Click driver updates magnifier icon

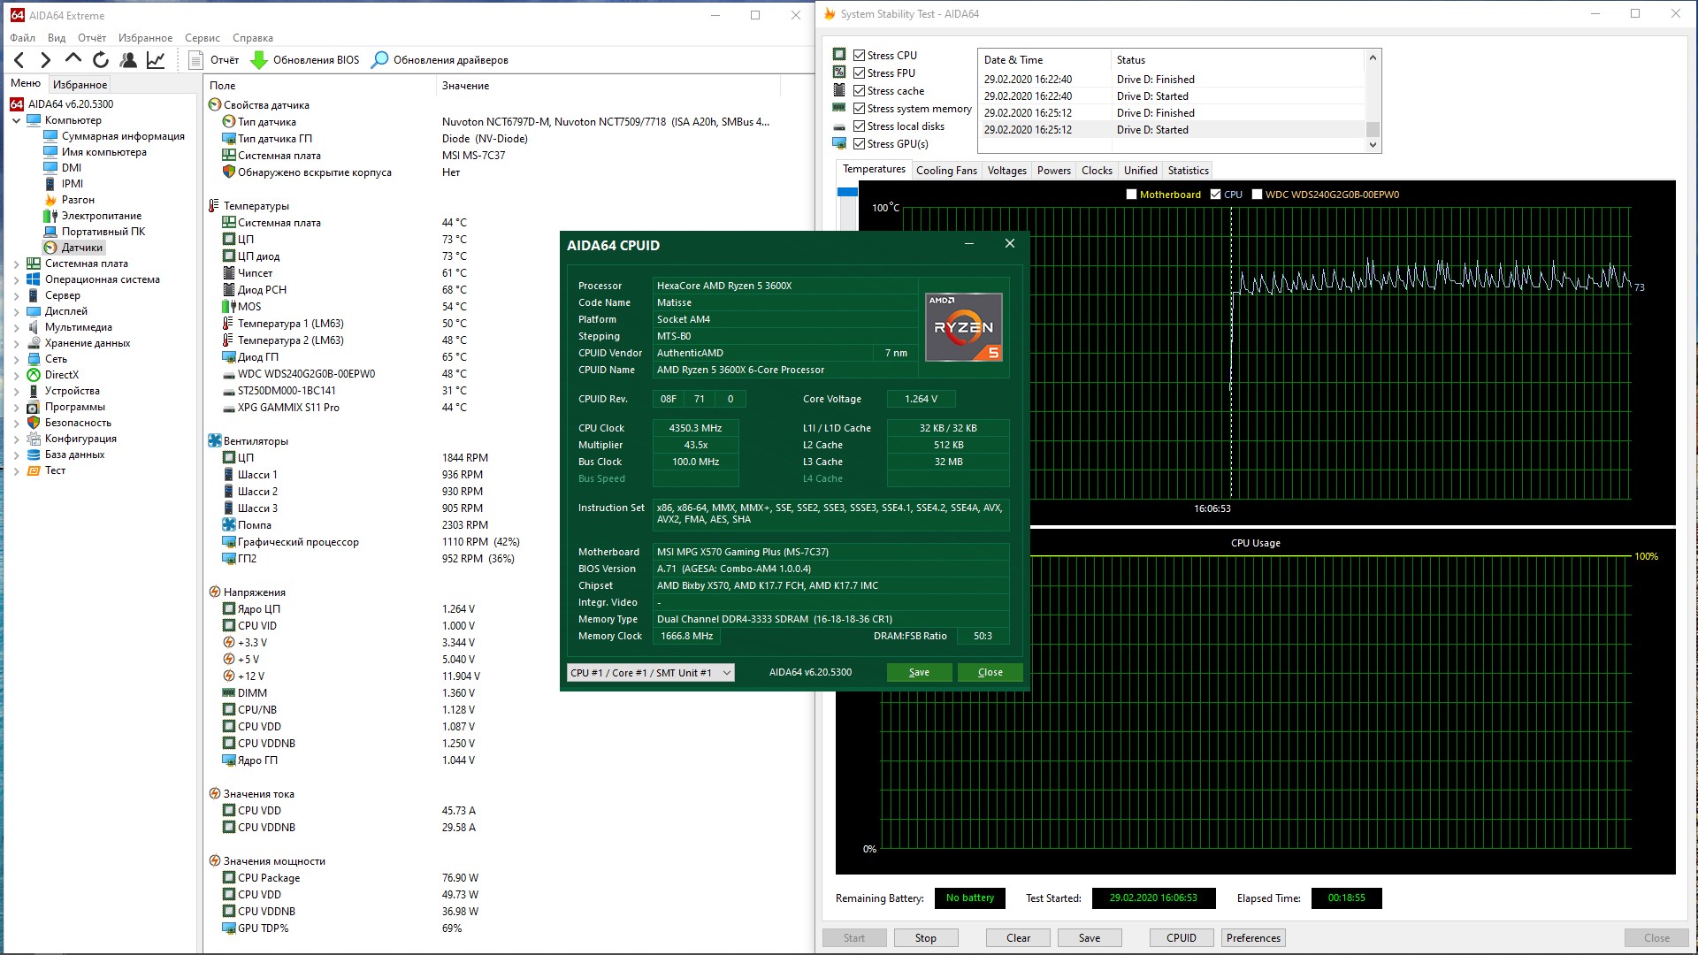coord(379,60)
